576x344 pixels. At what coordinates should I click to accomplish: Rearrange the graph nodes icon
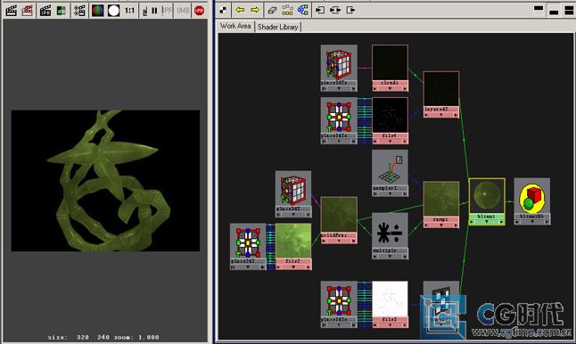click(x=287, y=10)
